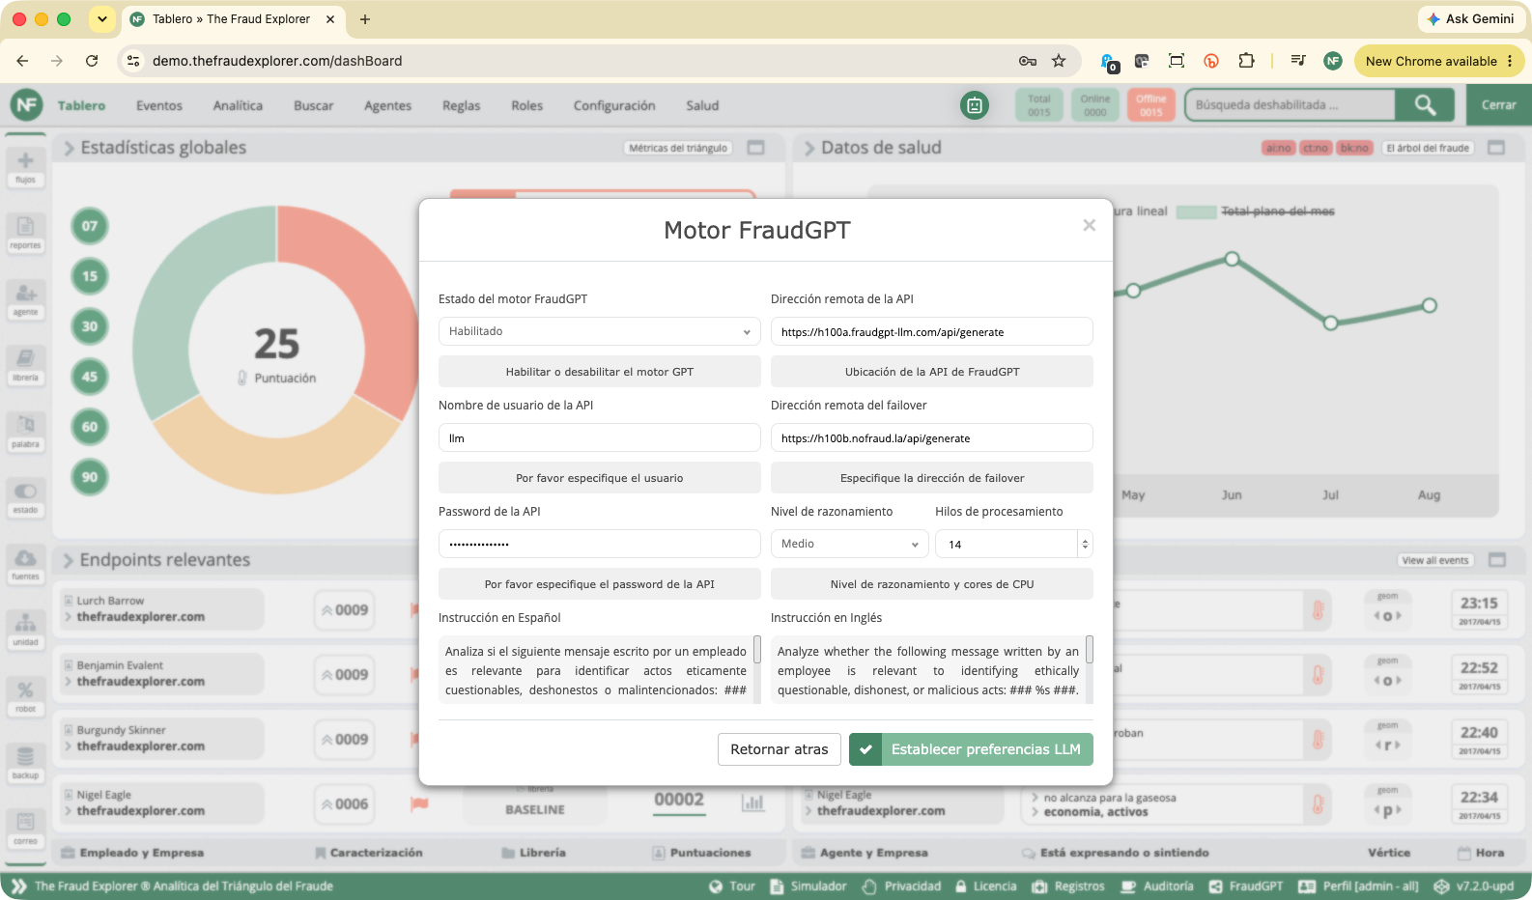This screenshot has height=900, width=1532.
Task: Click Establecer preferencias LLM button
Action: [x=971, y=749]
